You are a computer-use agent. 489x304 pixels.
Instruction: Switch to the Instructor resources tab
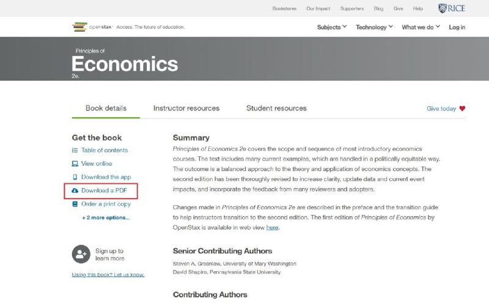pos(186,108)
